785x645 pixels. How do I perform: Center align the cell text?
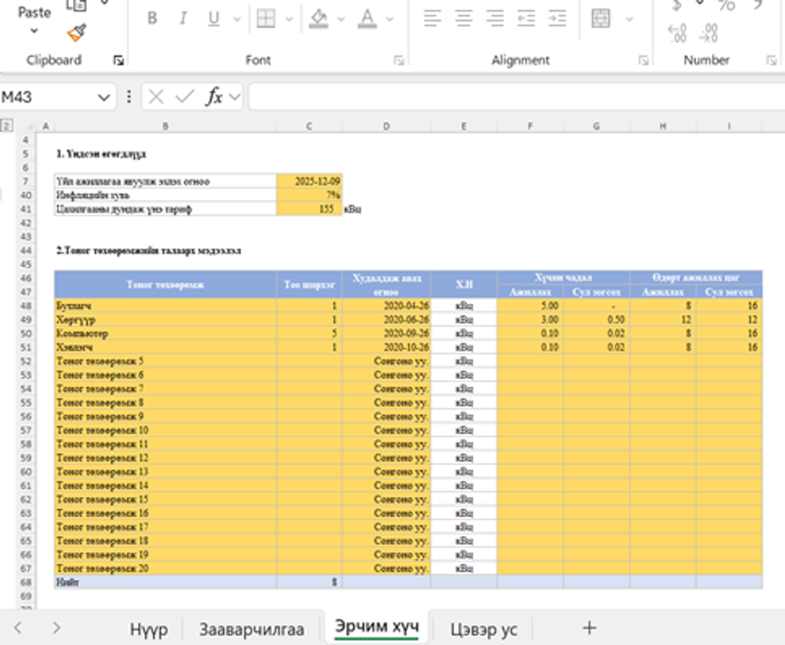[x=464, y=19]
